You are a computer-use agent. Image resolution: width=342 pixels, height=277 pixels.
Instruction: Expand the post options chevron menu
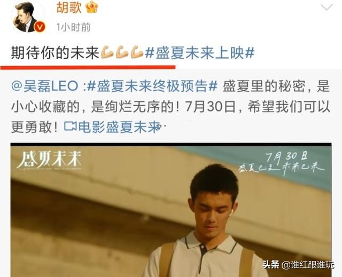tap(327, 7)
